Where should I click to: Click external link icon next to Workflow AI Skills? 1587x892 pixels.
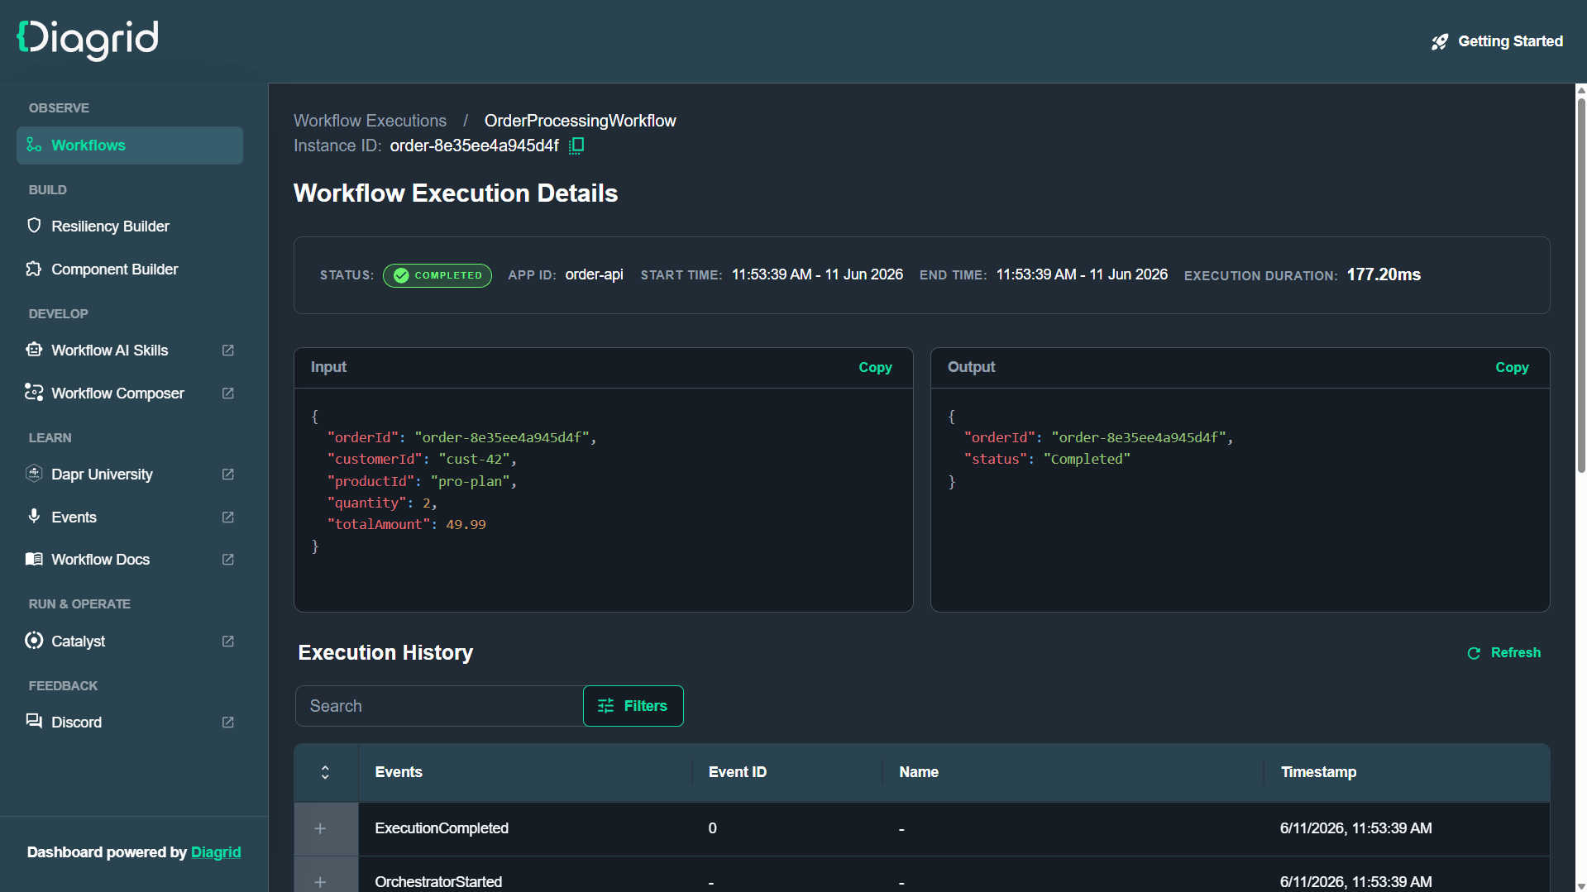pyautogui.click(x=228, y=351)
